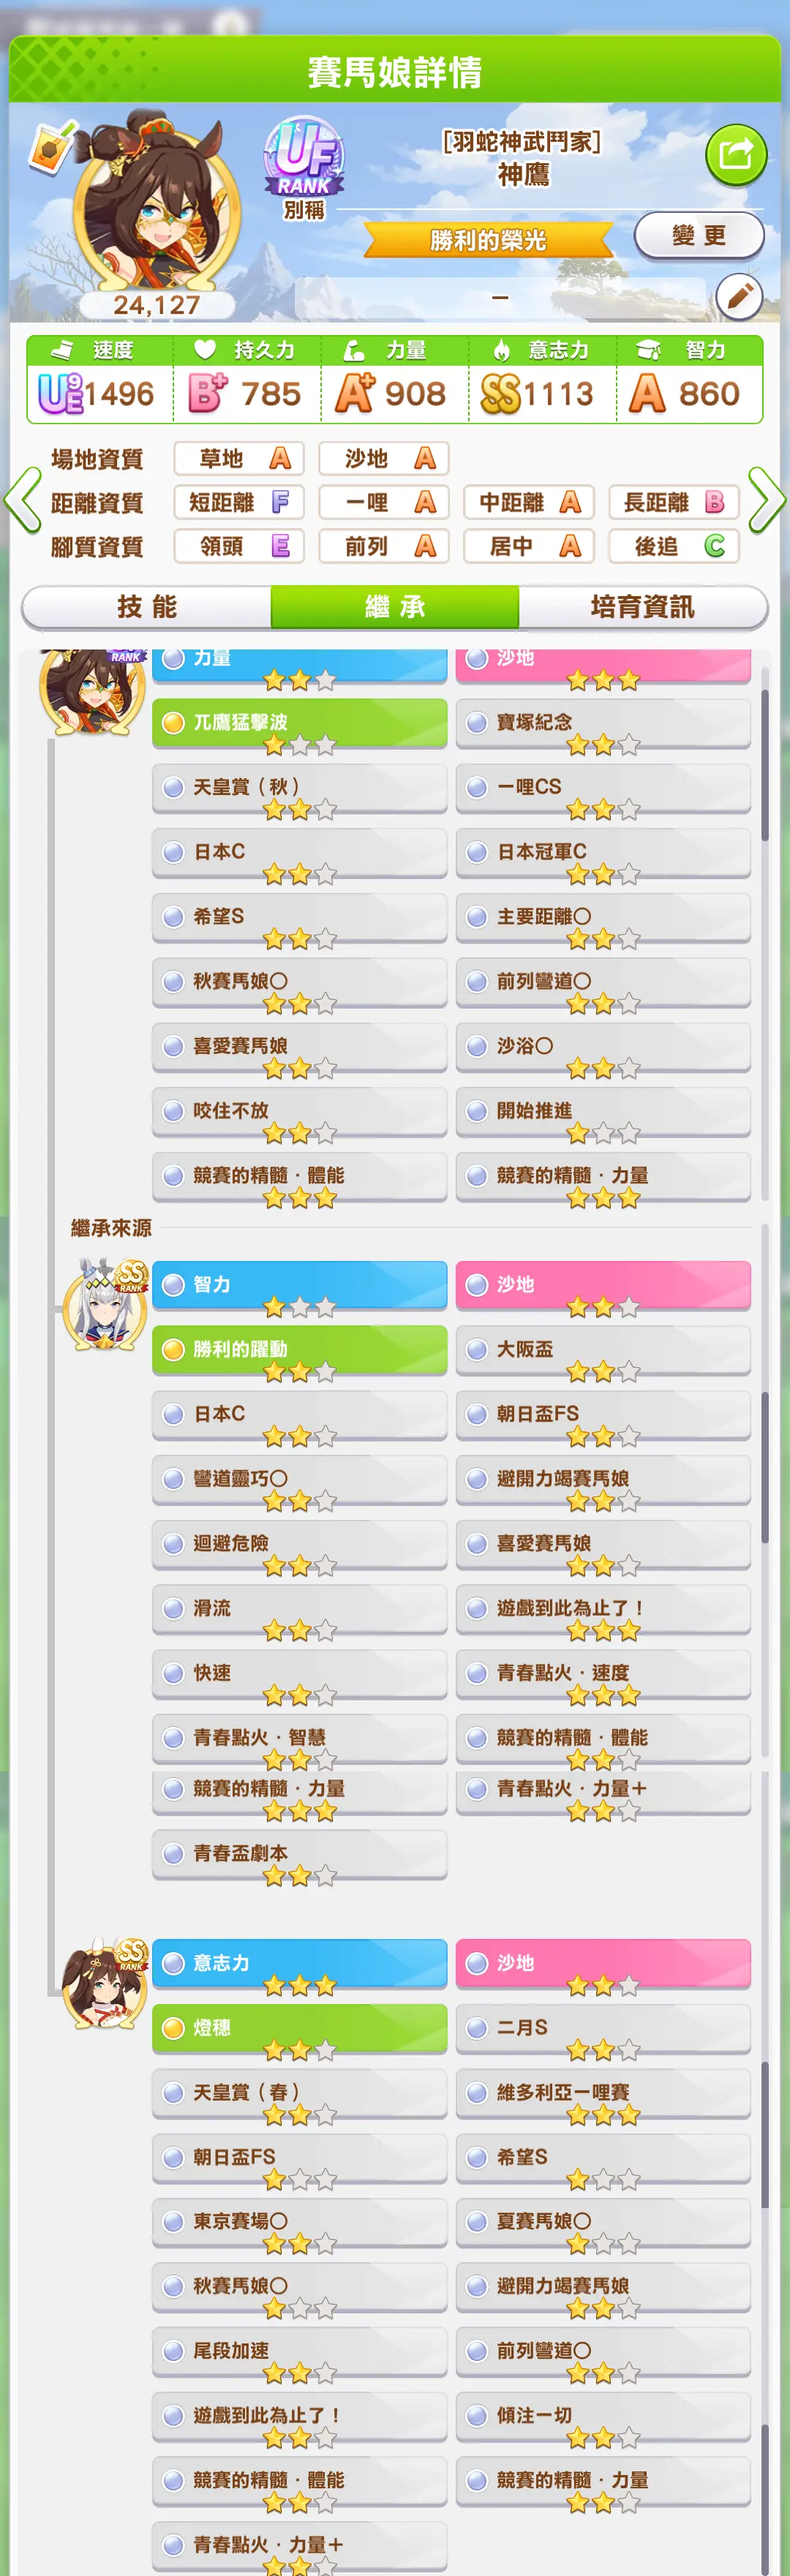790x2576 pixels.
Task: Go to next page with right arrow
Action: pyautogui.click(x=766, y=499)
